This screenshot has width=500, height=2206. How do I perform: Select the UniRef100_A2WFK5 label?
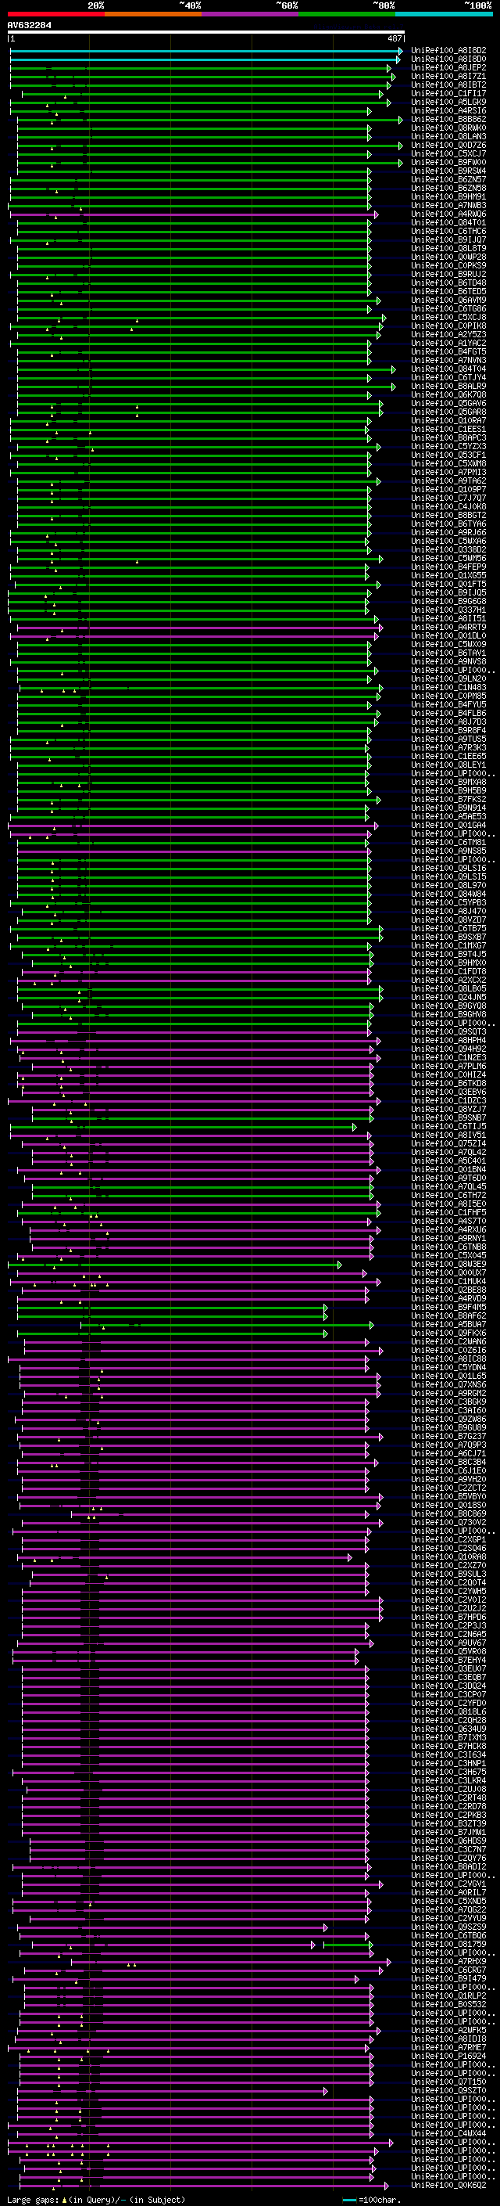coord(448,2030)
